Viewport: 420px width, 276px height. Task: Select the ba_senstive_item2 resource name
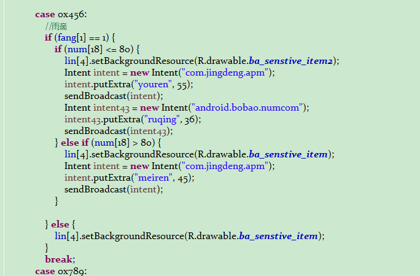tap(291, 61)
